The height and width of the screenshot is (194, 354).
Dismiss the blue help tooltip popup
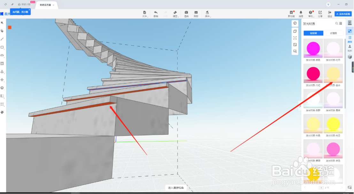(x=29, y=10)
